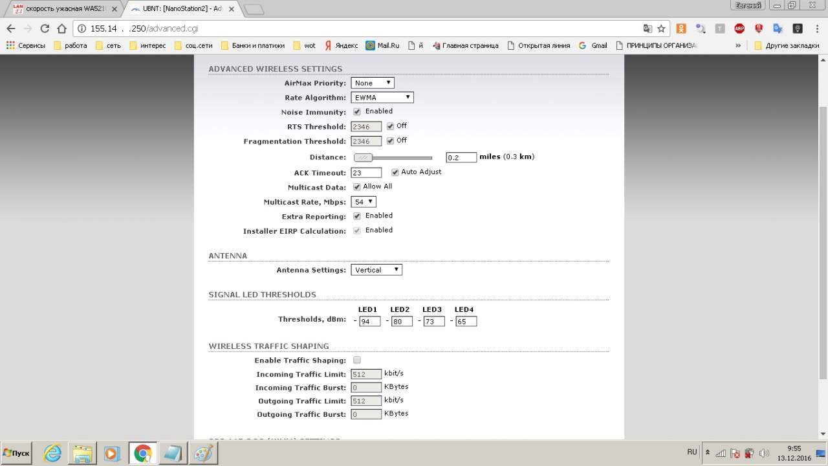Open the Paint taskbar icon
Viewport: 828px width, 466px height.
tap(203, 453)
